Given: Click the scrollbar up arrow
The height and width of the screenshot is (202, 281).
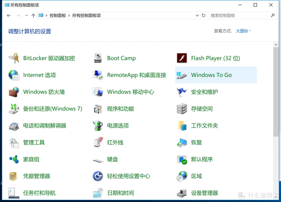Looking at the screenshot, I should (x=276, y=45).
